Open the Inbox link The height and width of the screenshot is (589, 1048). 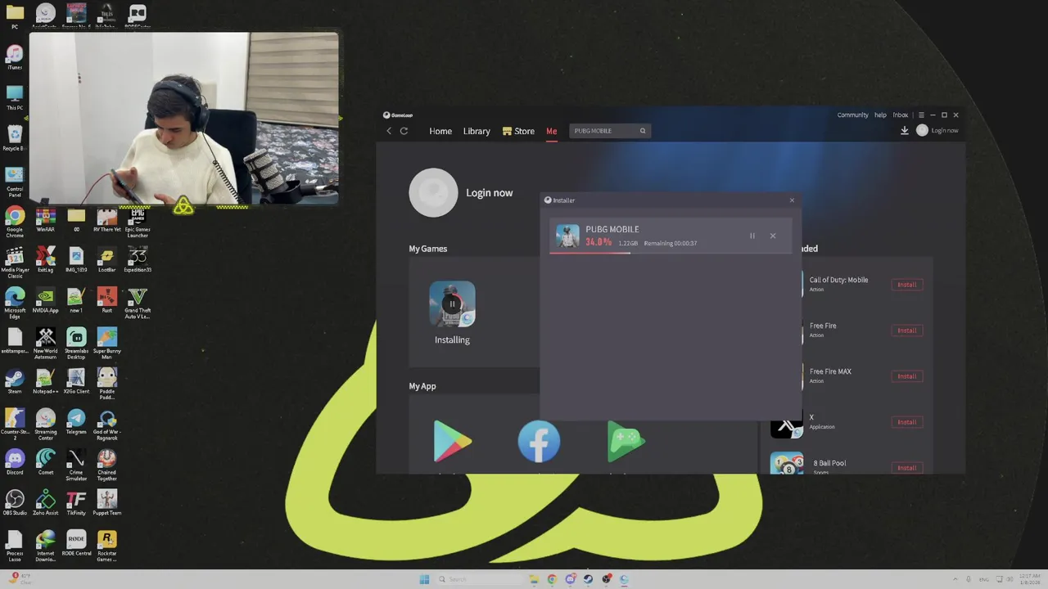click(901, 115)
